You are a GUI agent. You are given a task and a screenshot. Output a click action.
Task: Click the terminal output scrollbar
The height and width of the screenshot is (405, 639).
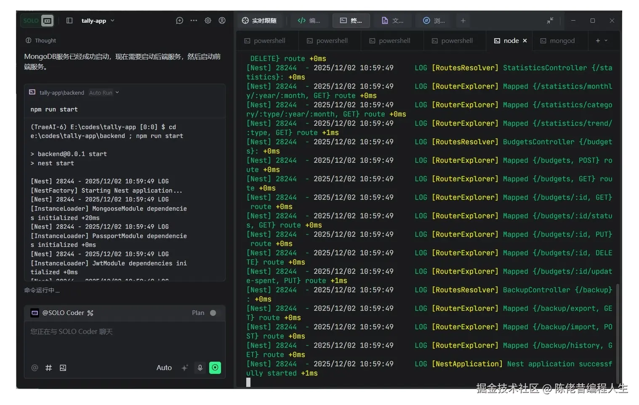(618, 333)
